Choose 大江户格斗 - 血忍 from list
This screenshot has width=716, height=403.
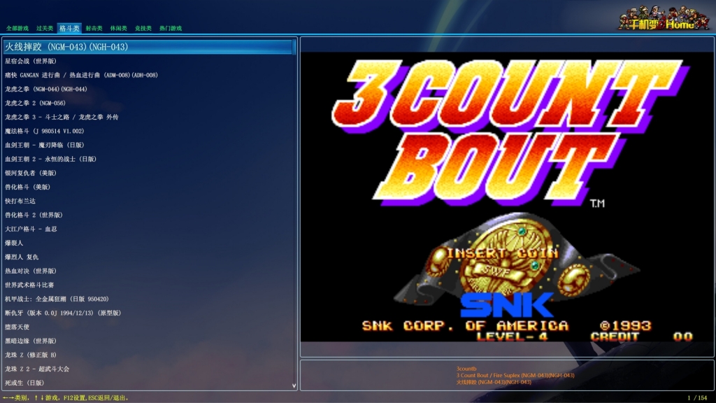(x=31, y=229)
